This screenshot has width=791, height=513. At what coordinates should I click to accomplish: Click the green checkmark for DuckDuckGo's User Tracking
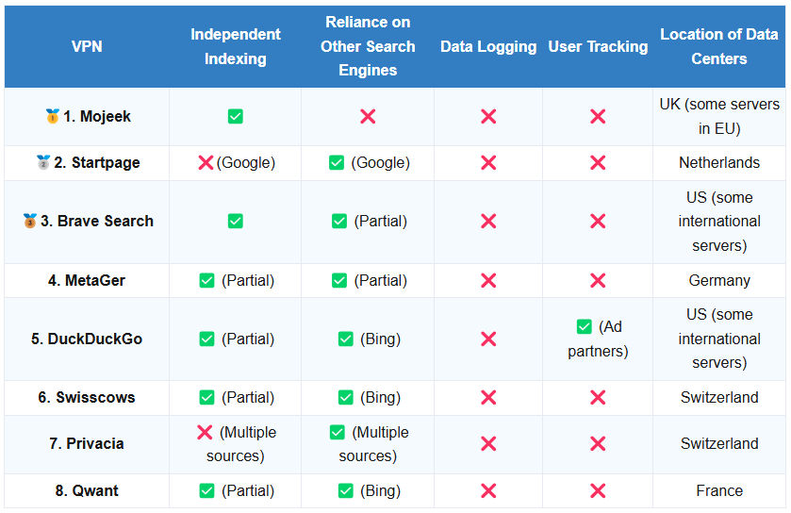point(585,326)
